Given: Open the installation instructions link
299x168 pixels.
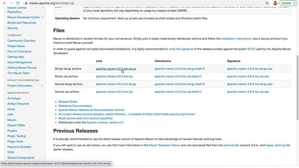Looking at the screenshot, I should point(236,38).
